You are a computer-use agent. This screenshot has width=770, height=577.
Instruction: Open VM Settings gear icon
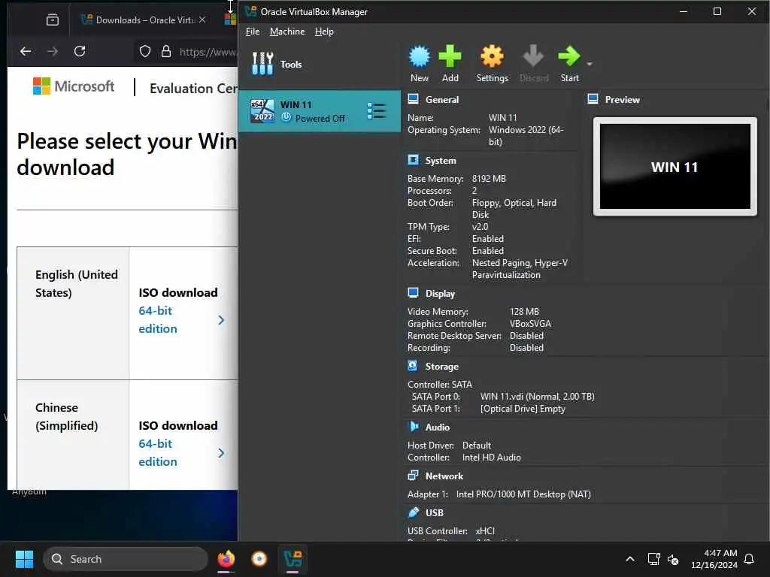[x=492, y=56]
